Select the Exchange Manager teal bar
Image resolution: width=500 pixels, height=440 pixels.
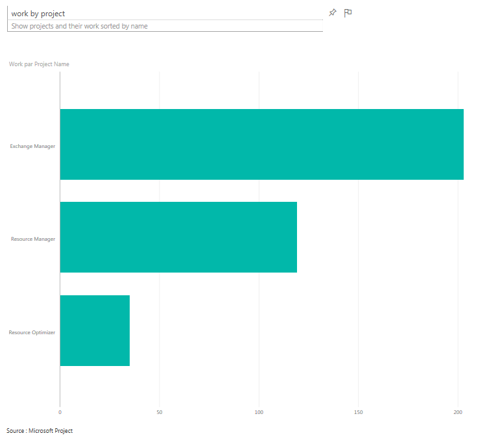[x=261, y=144]
